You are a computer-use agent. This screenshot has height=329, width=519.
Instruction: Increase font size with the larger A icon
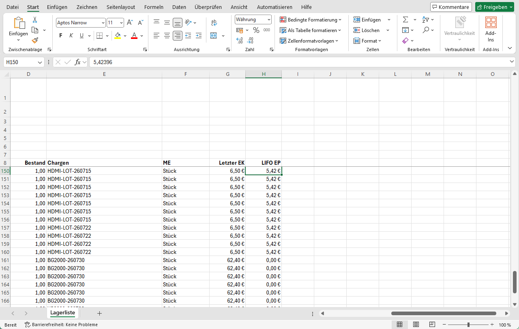coord(130,23)
